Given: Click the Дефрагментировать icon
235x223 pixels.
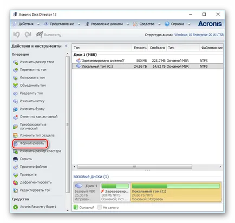Looking at the screenshot, I should (16, 182).
